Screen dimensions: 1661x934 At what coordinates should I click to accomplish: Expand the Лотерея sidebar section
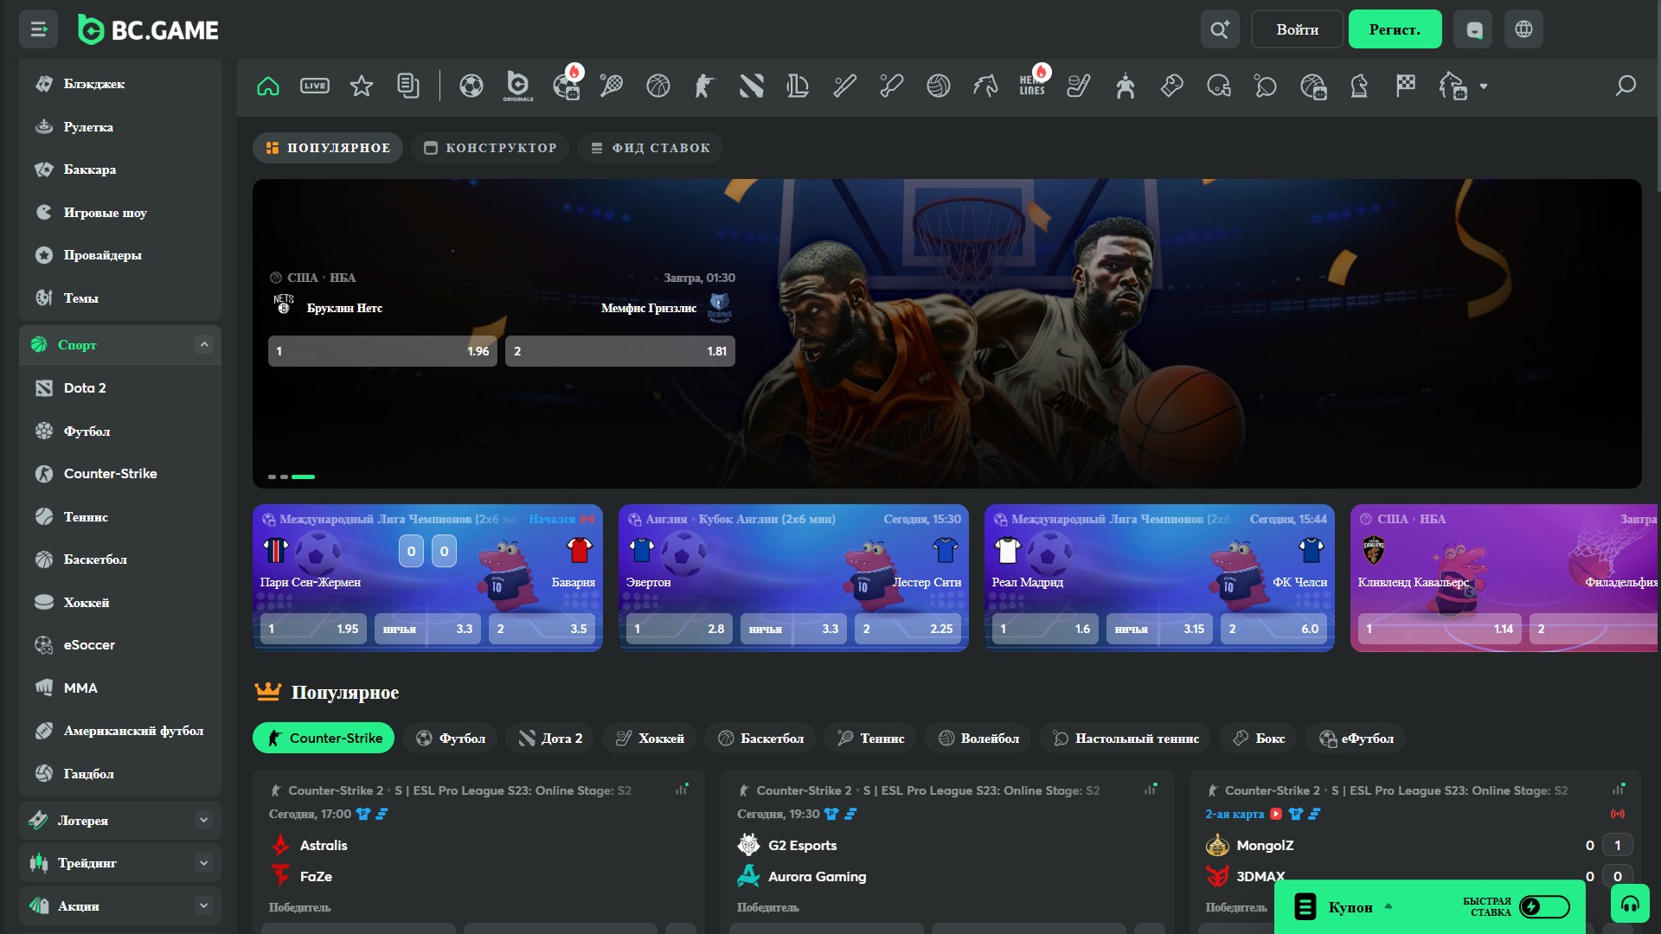[204, 820]
